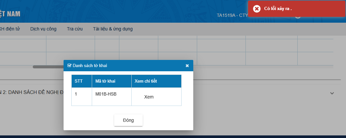
Task: Click the red error X icon
Action: pyautogui.click(x=257, y=9)
